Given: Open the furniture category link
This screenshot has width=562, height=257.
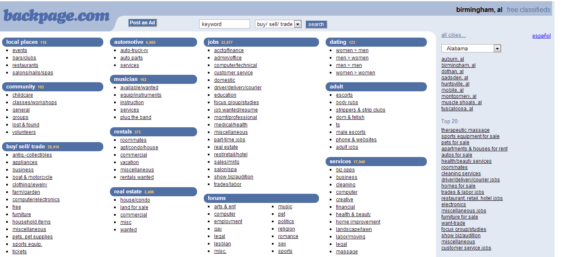Looking at the screenshot, I should pos(21,214).
